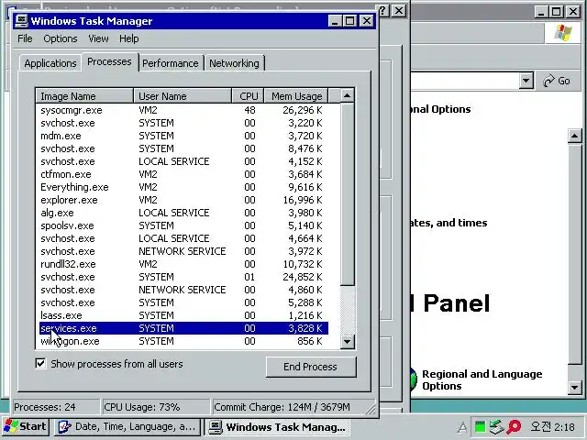
Task: Select the sysocmgr.exe process row
Action: [x=183, y=110]
